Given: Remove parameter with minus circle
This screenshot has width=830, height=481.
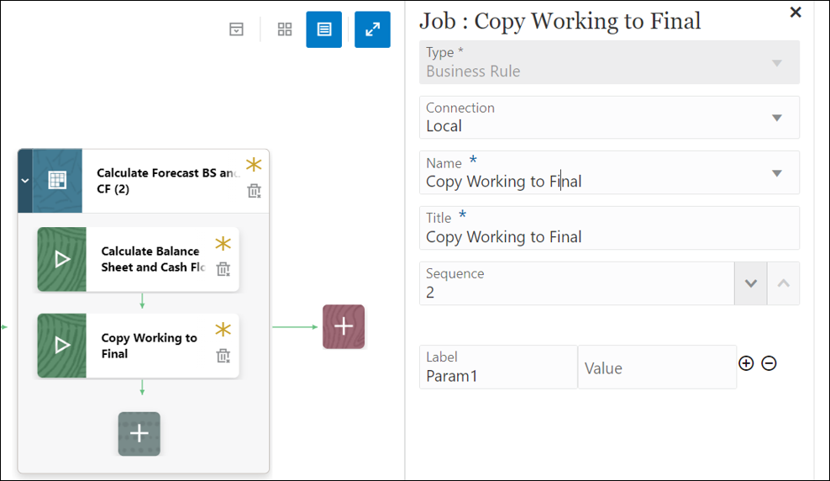Looking at the screenshot, I should pyautogui.click(x=770, y=363).
